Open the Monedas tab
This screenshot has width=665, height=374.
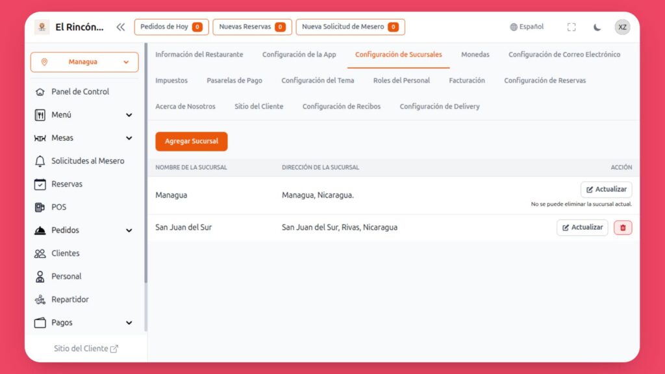(x=475, y=55)
